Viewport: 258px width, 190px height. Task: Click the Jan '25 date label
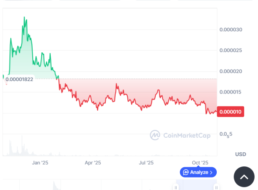[40, 163]
